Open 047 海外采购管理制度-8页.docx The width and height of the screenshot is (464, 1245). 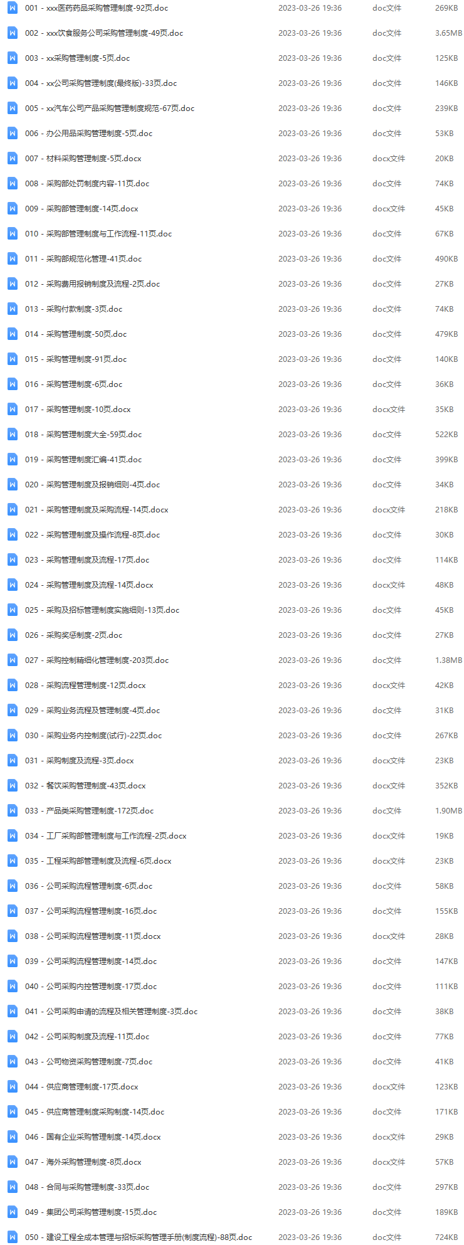[83, 1162]
